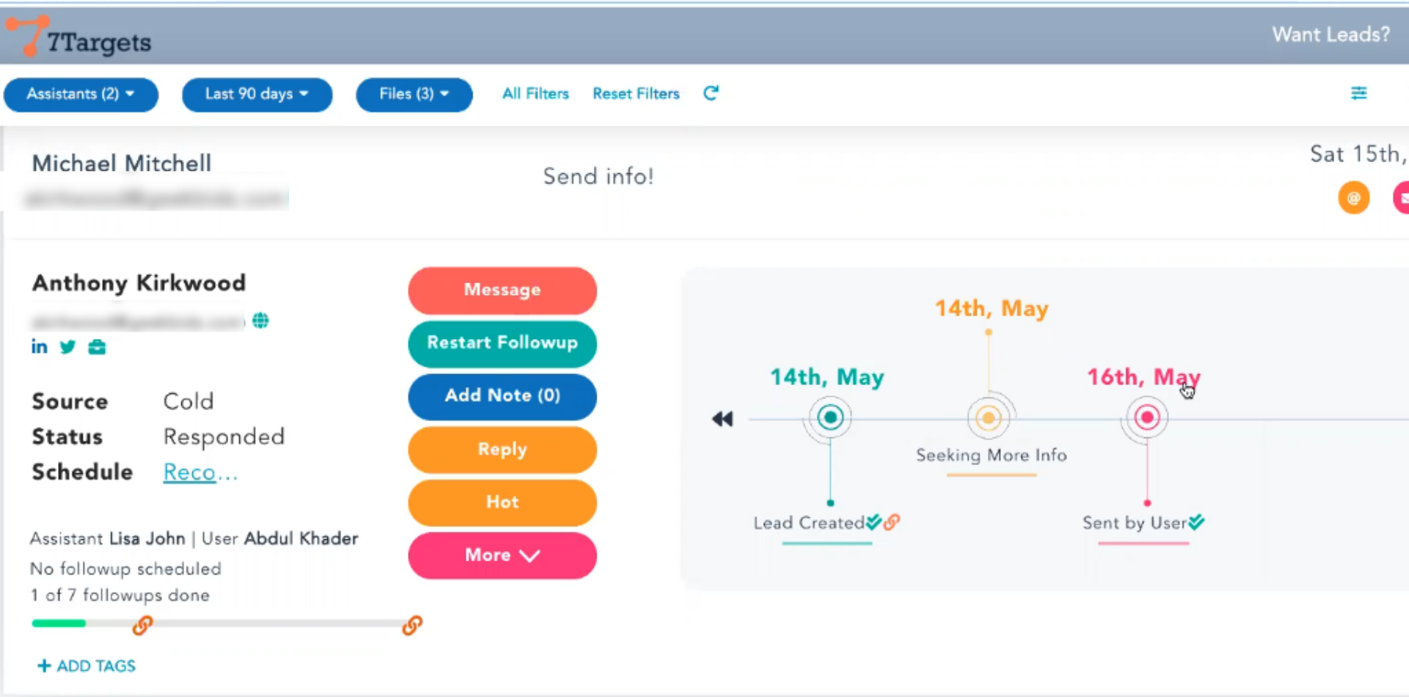Click the first link marker on followup progress bar

tap(142, 625)
